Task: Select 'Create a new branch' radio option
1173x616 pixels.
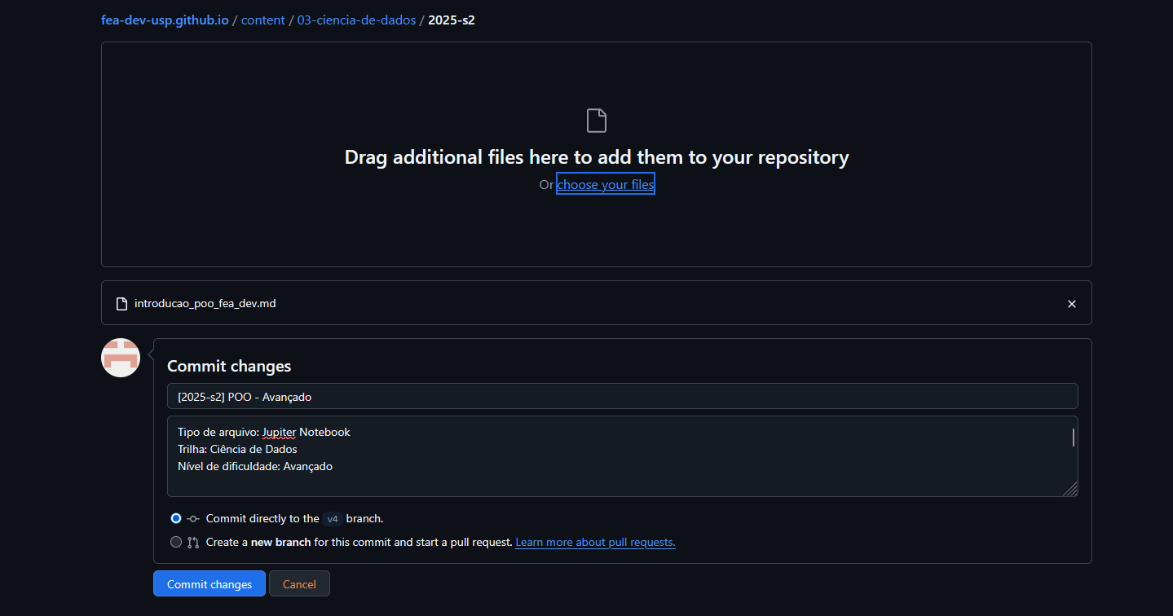Action: (176, 543)
